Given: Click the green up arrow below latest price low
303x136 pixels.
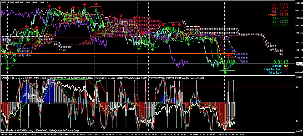Looking at the screenshot, I should pos(225,72).
